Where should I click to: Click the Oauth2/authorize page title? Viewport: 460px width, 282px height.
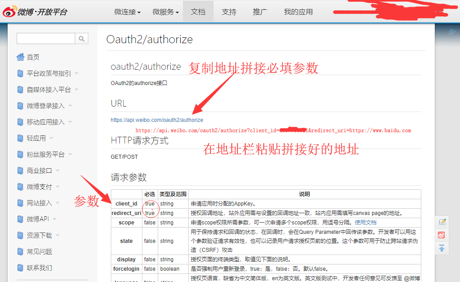[149, 39]
